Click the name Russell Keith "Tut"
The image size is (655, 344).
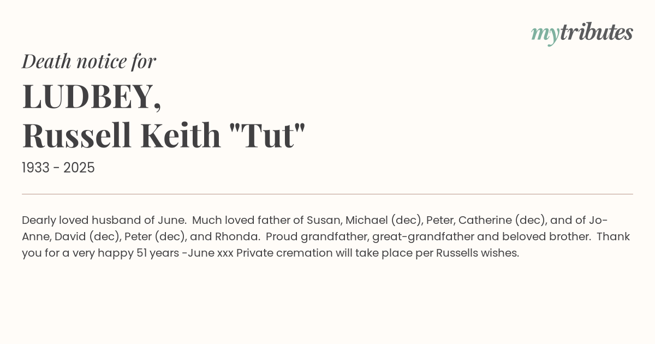164,135
